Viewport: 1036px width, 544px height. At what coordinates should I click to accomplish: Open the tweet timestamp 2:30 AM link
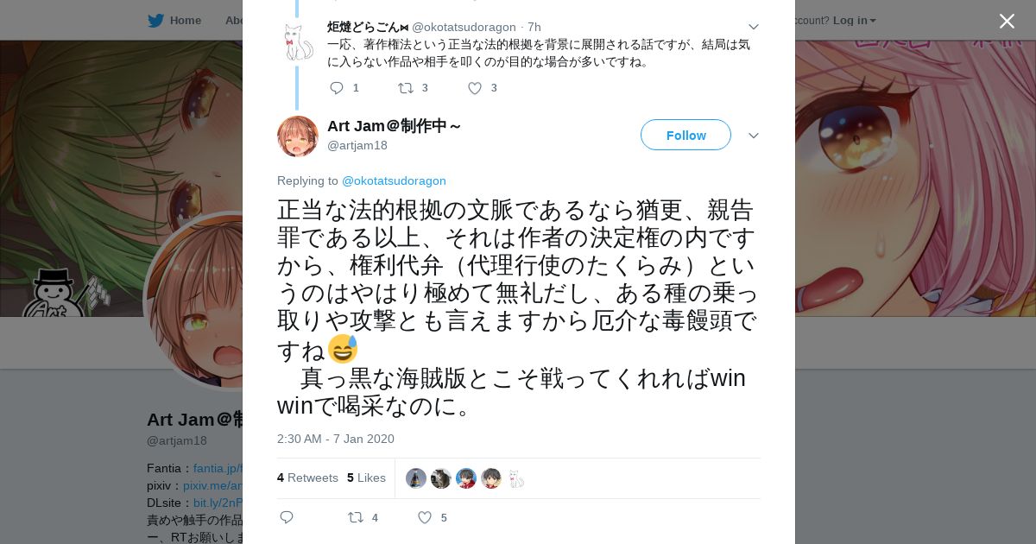click(x=336, y=439)
